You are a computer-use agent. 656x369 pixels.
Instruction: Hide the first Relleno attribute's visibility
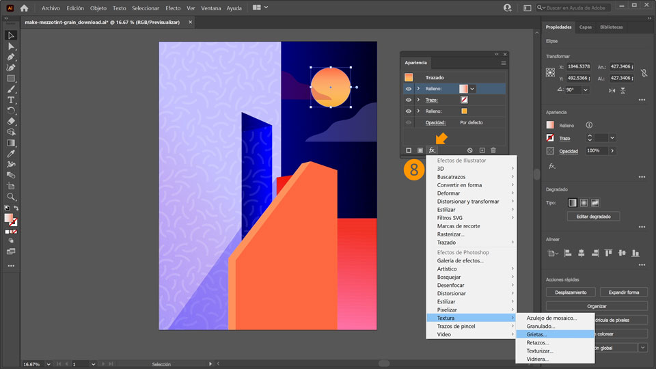pyautogui.click(x=409, y=89)
